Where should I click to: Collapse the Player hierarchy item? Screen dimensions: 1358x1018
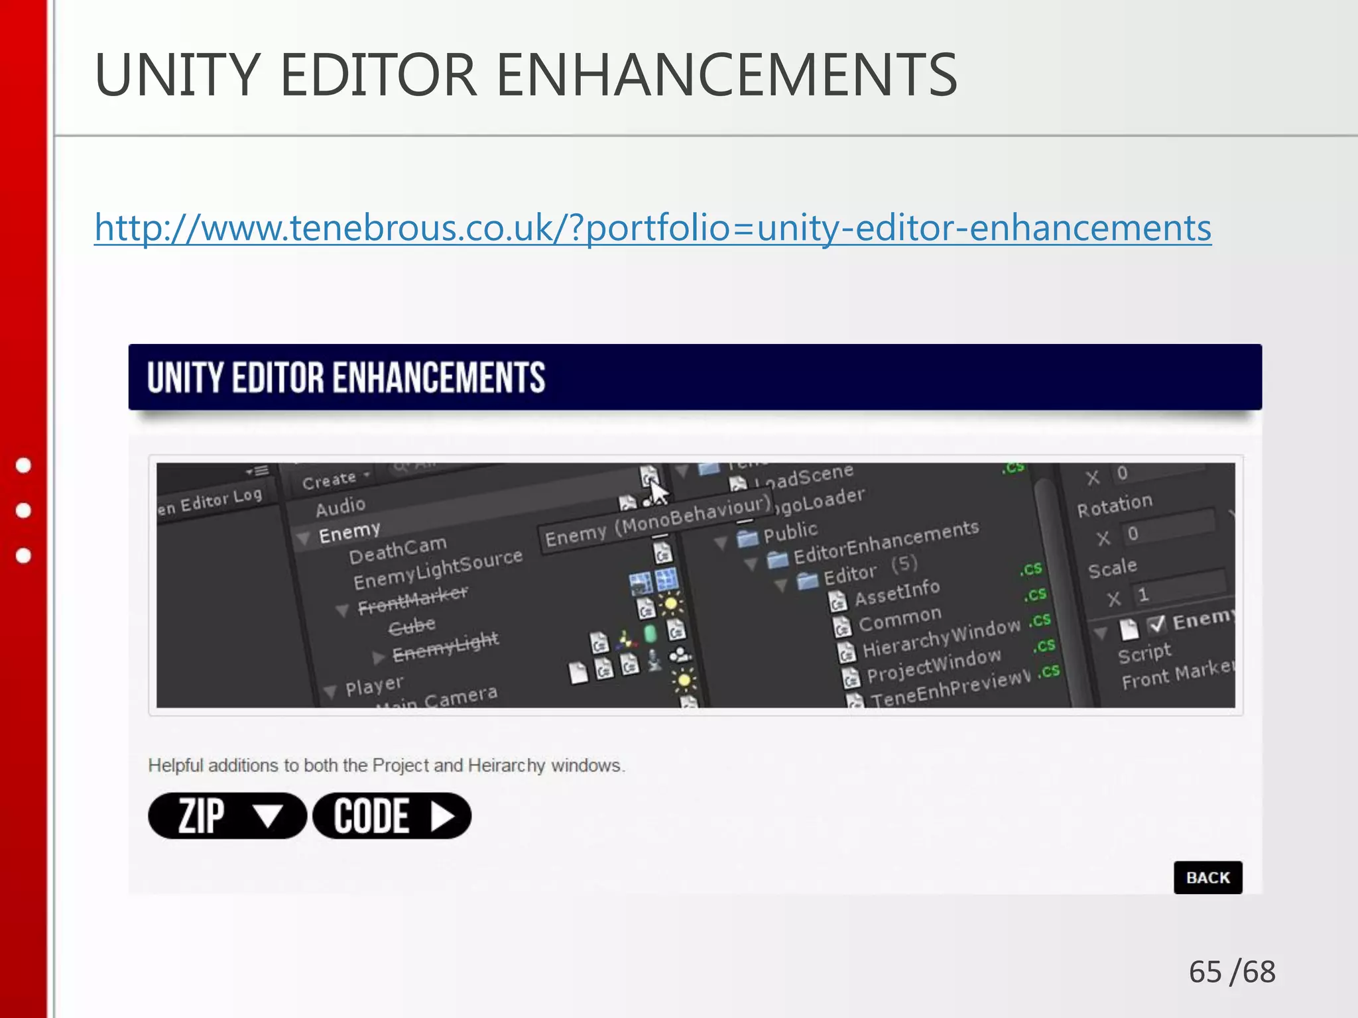pos(330,692)
